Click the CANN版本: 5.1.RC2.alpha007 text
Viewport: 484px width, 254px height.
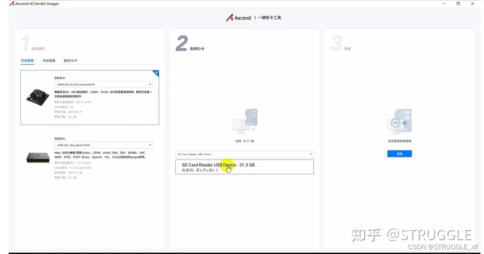pyautogui.click(x=73, y=168)
